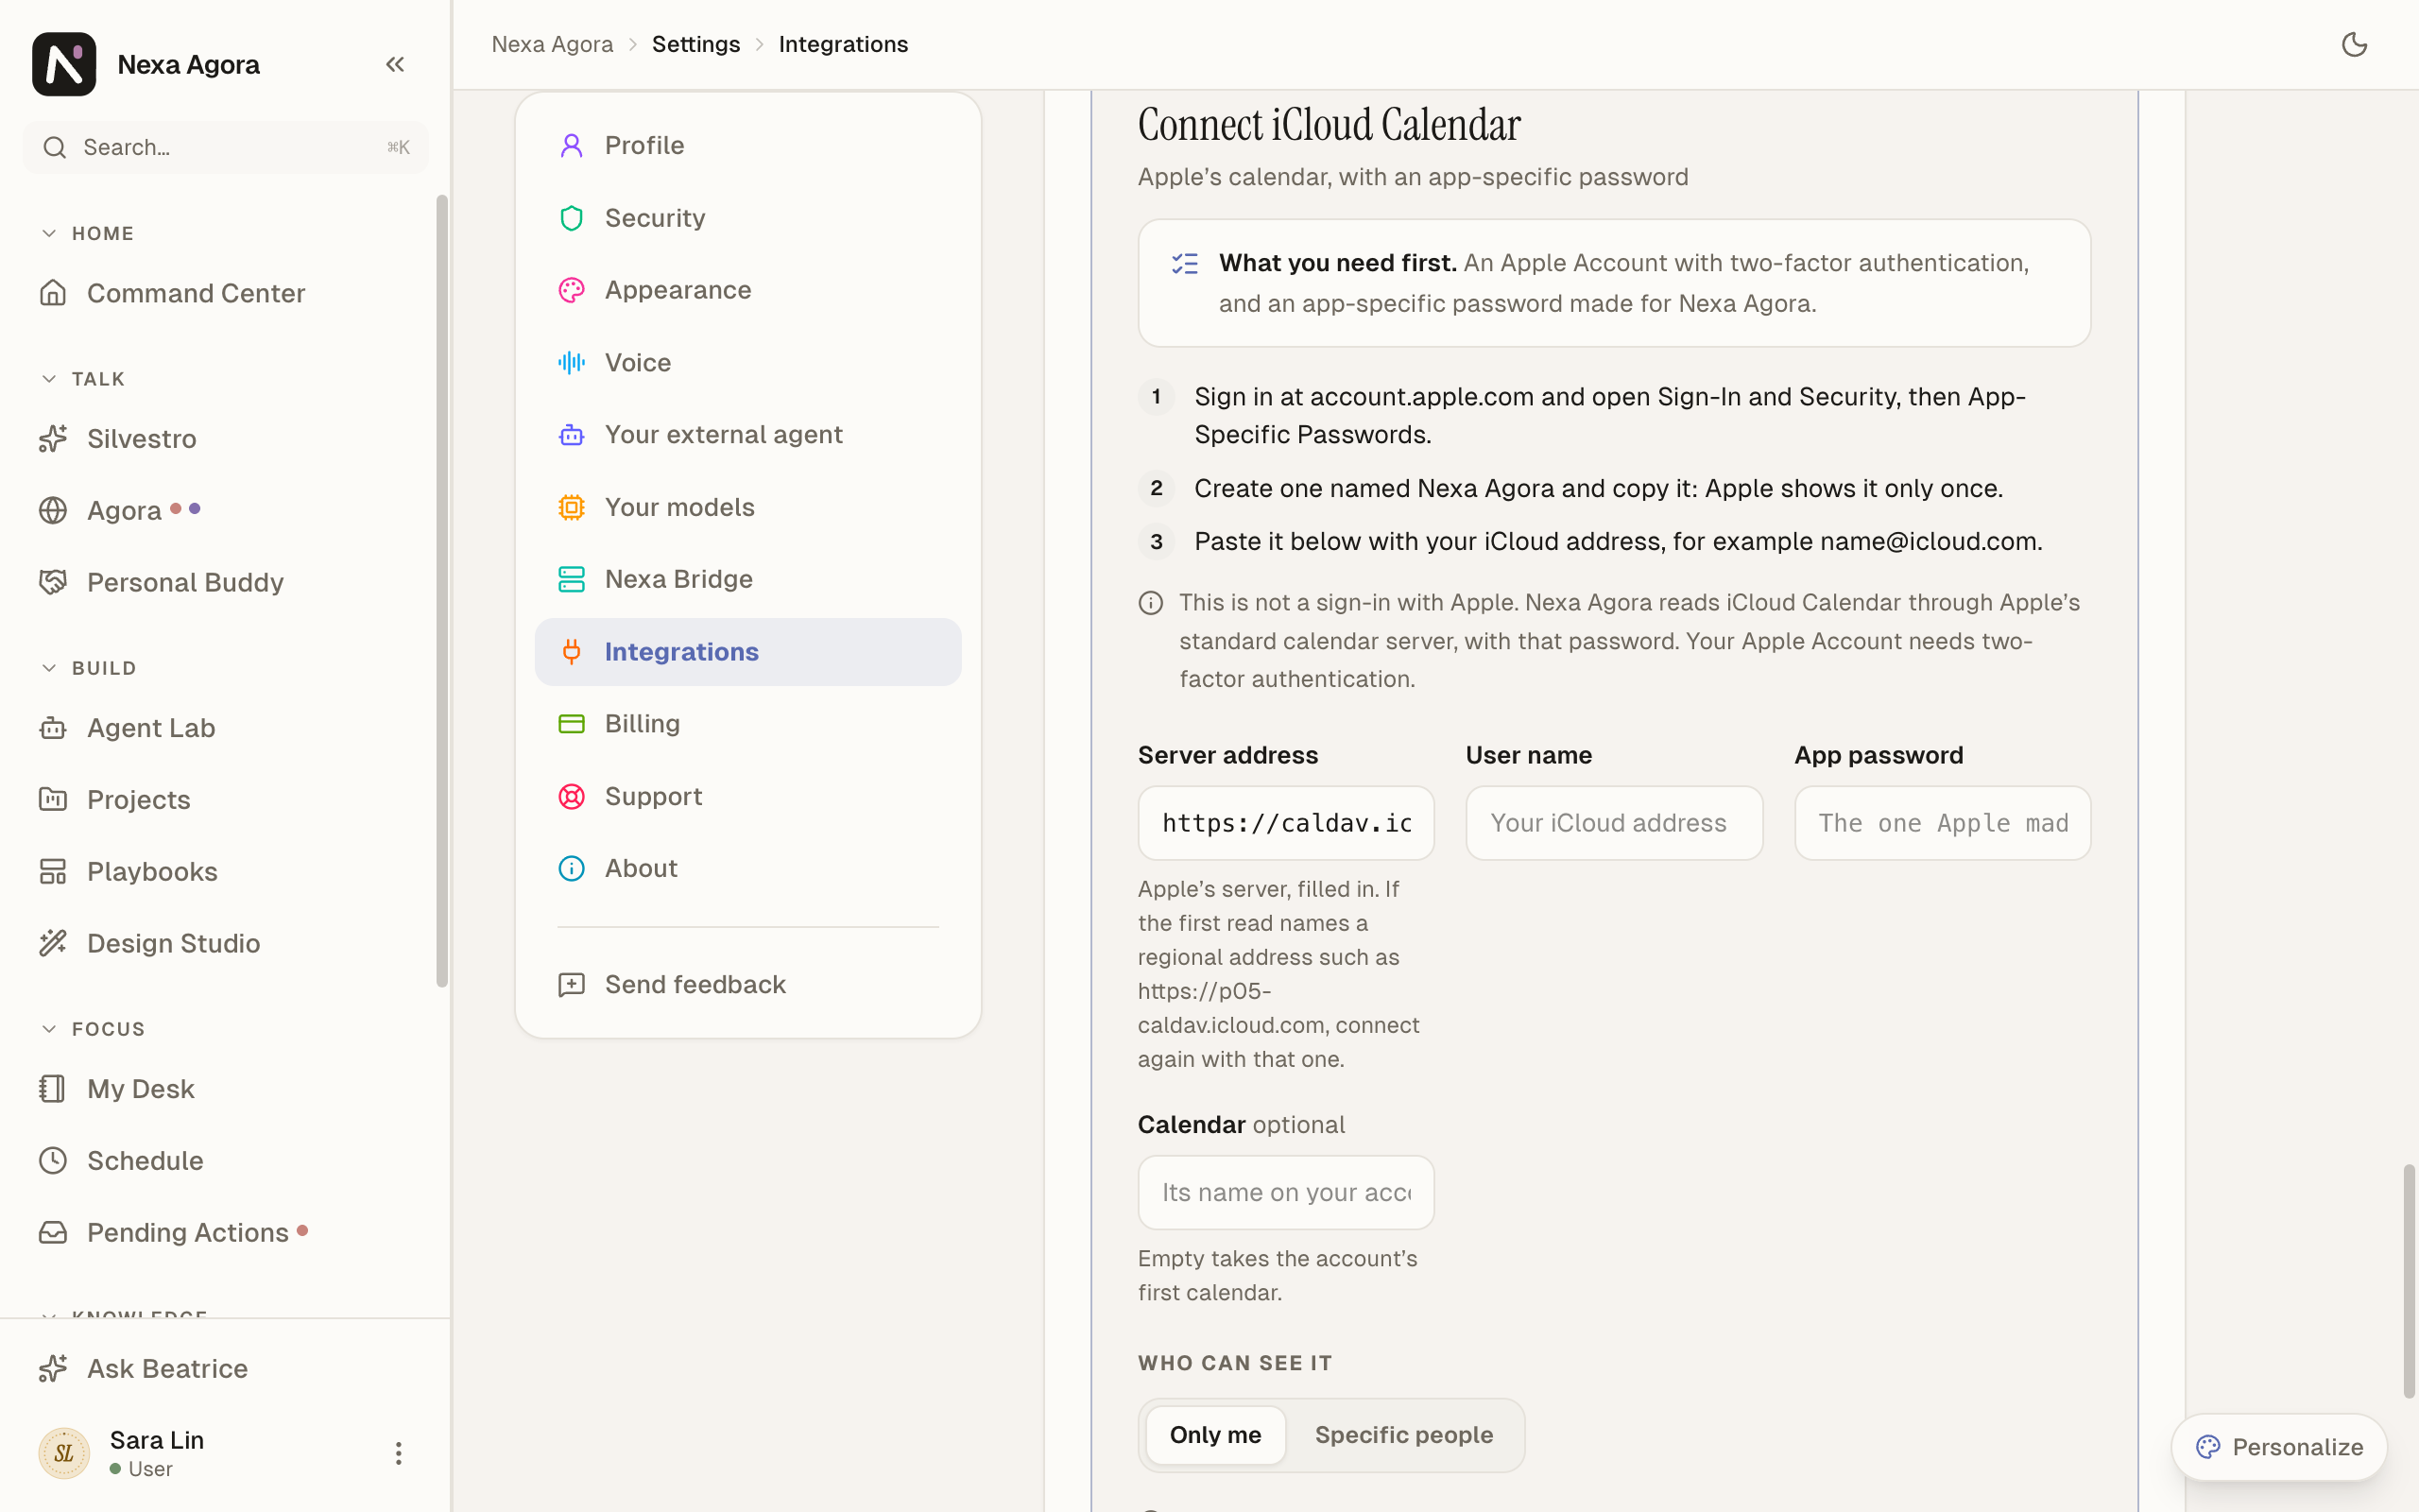2419x1512 pixels.
Task: Go to Your external agent settings
Action: [747, 435]
